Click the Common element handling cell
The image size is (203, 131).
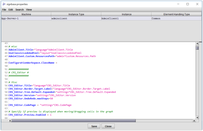click(x=176, y=18)
